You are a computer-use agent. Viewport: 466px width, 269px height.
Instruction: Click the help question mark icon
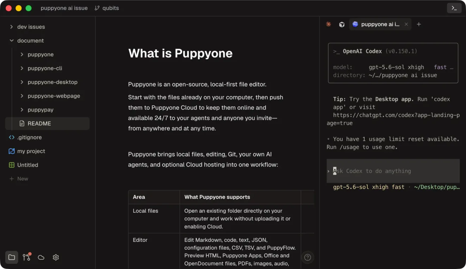308,257
